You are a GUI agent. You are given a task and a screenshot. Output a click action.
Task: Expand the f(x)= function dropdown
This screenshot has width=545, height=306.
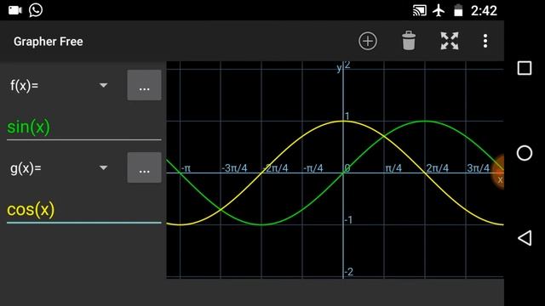pos(103,85)
